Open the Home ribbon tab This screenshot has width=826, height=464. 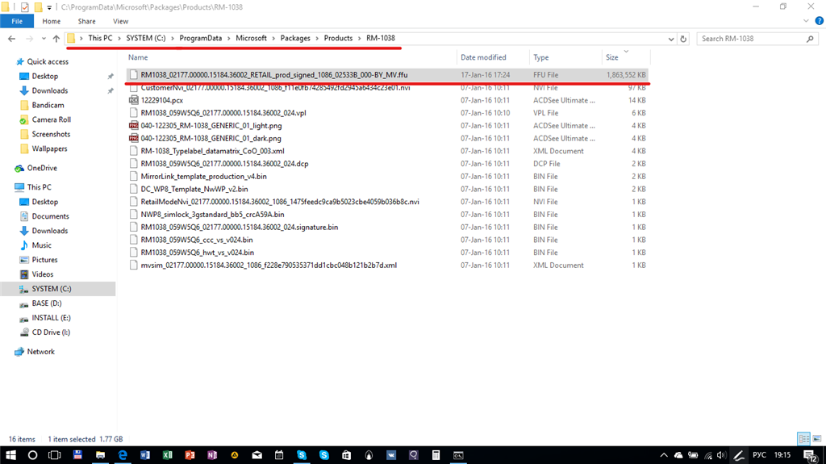point(51,21)
